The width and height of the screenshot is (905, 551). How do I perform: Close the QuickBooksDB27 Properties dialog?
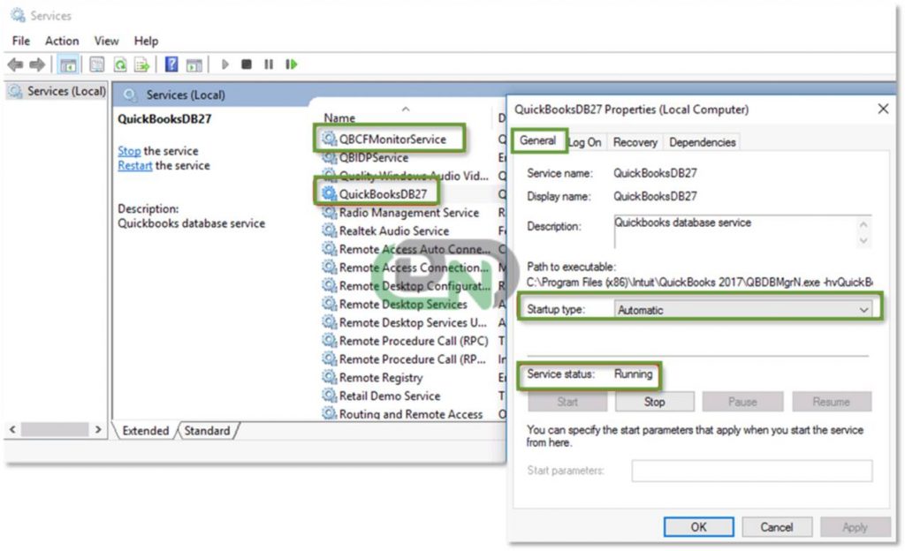click(883, 109)
